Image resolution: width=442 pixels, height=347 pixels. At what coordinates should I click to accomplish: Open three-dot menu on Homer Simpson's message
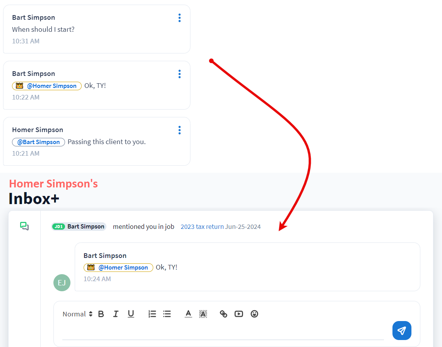click(x=179, y=130)
